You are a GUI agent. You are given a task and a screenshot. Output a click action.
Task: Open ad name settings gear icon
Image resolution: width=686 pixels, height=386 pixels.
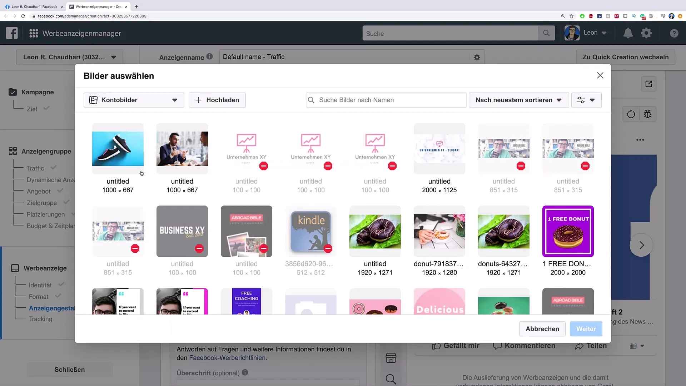point(477,57)
